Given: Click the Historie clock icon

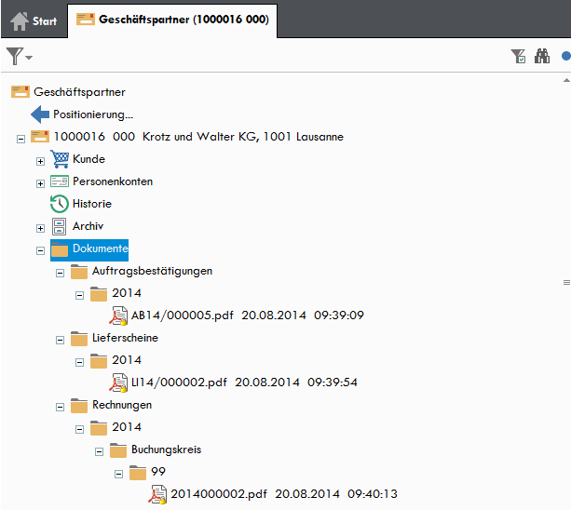Looking at the screenshot, I should pyautogui.click(x=60, y=204).
